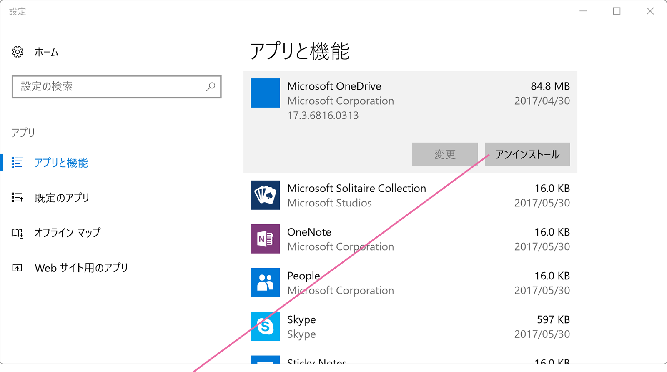Screen dimensions: 667x372
Task: Click the disabled 変更 button
Action: (445, 154)
